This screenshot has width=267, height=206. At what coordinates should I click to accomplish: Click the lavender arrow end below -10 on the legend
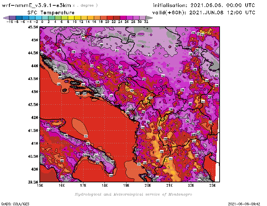(6, 18)
